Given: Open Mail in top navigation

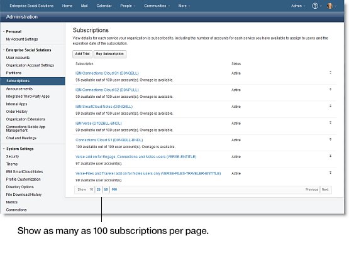Looking at the screenshot, I should (x=84, y=6).
